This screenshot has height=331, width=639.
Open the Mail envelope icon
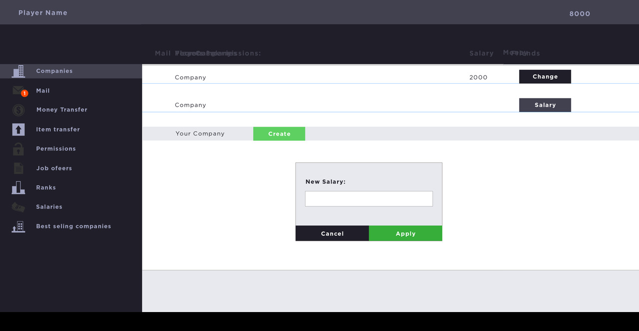point(18,91)
